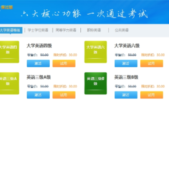This screenshot has width=169, height=169.
Task: Click 激活 under 英语三级A级
Action: coord(38,95)
